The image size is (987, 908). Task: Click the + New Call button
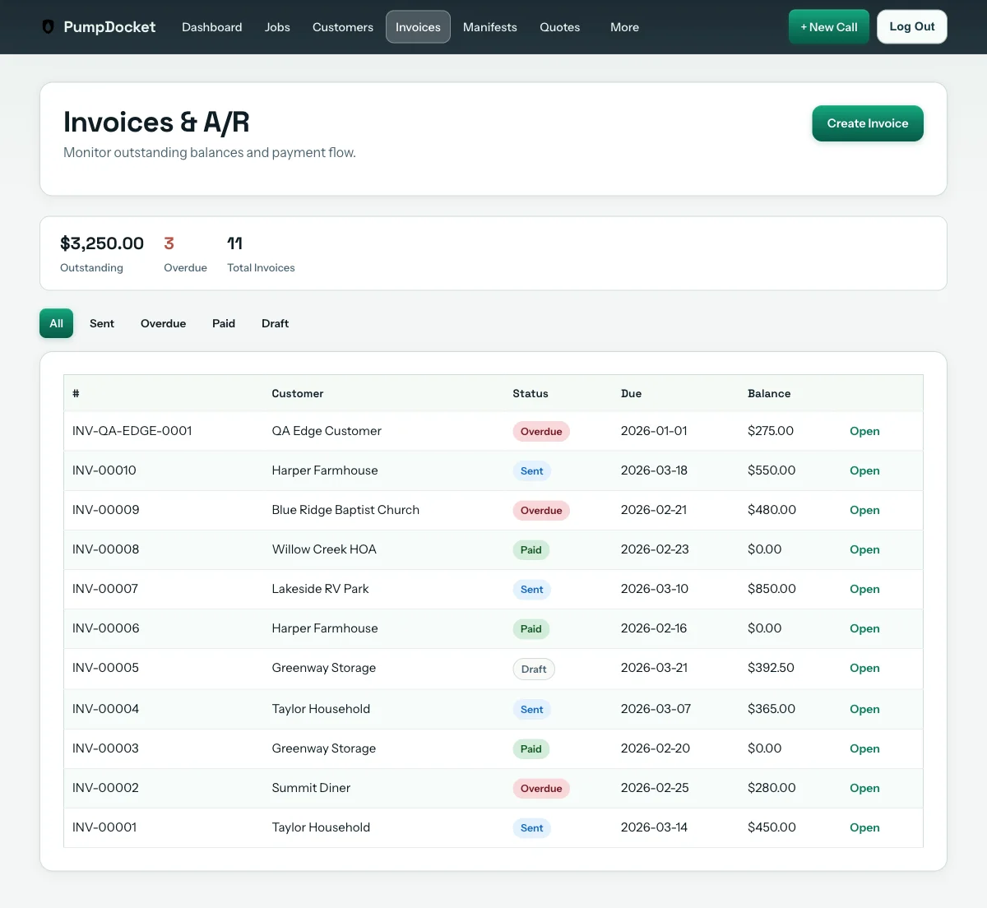pos(828,26)
